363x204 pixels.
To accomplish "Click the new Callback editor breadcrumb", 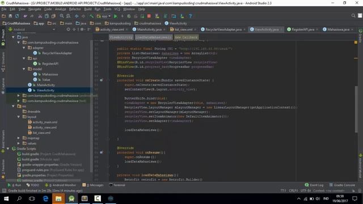I will click(x=186, y=37).
